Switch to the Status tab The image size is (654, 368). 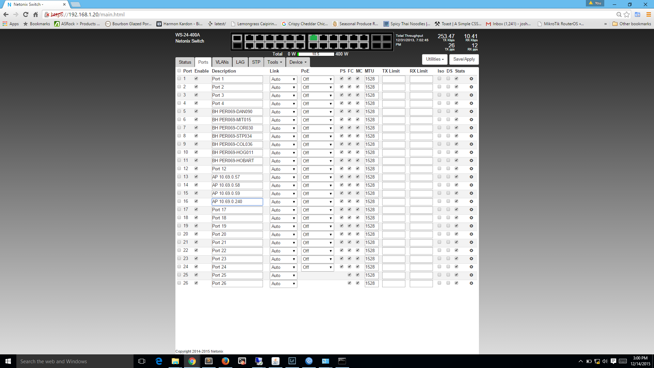tap(185, 62)
